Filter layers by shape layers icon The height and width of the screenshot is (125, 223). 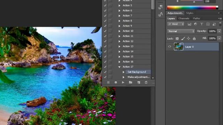point(208,24)
